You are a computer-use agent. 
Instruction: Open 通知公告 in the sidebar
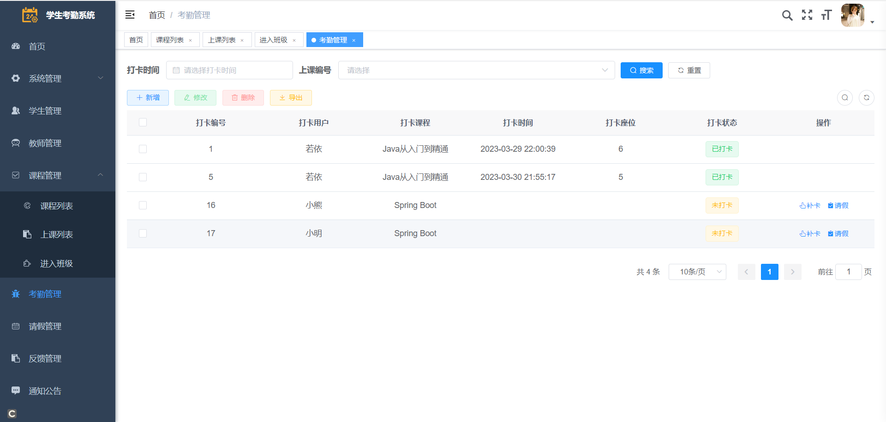tap(58, 391)
